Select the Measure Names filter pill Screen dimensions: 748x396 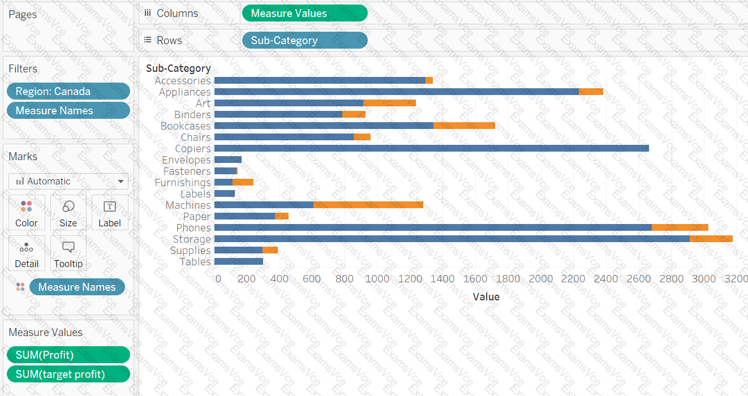[68, 110]
